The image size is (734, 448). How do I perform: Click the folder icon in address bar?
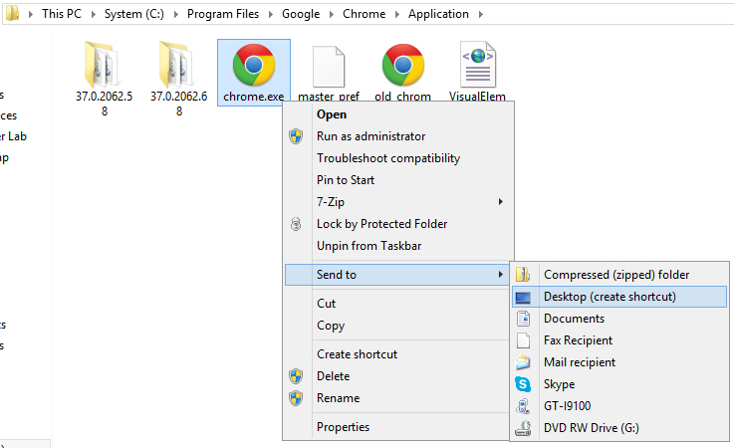(x=12, y=13)
